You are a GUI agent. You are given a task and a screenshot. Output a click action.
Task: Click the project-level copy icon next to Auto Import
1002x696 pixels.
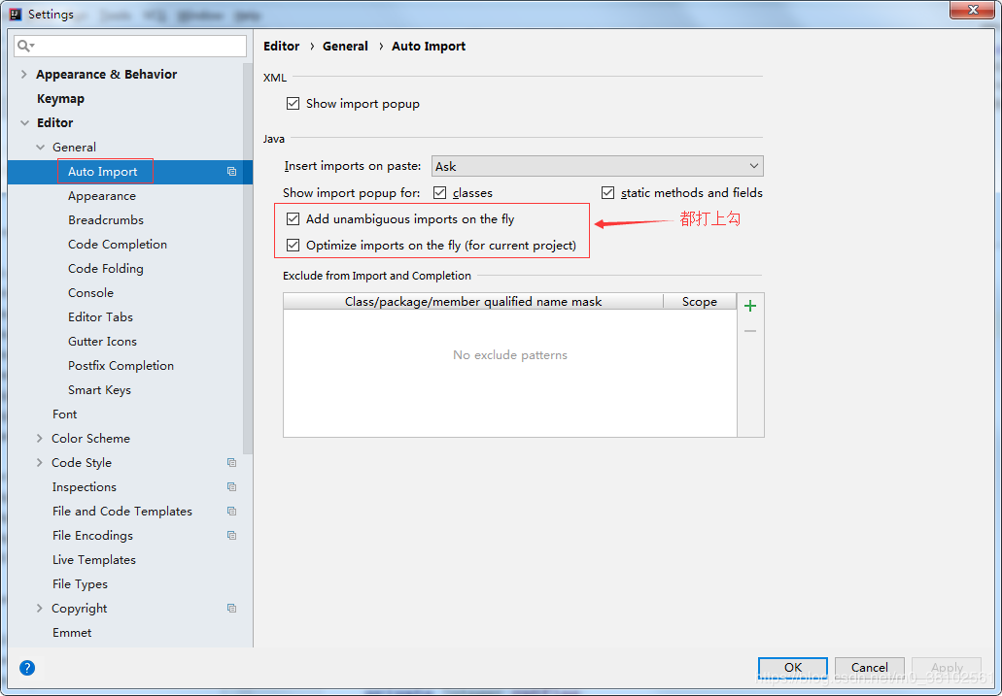[231, 171]
